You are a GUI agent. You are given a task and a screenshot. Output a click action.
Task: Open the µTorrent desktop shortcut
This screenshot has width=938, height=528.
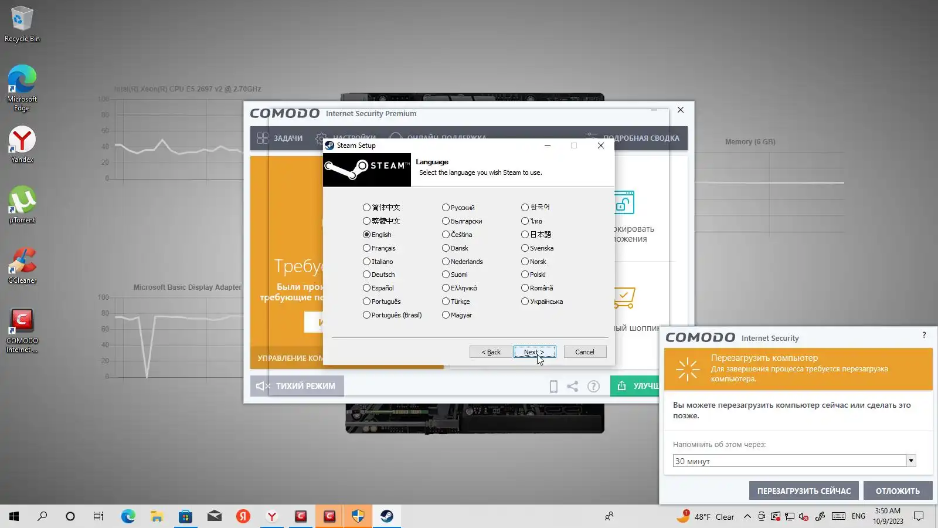click(22, 205)
